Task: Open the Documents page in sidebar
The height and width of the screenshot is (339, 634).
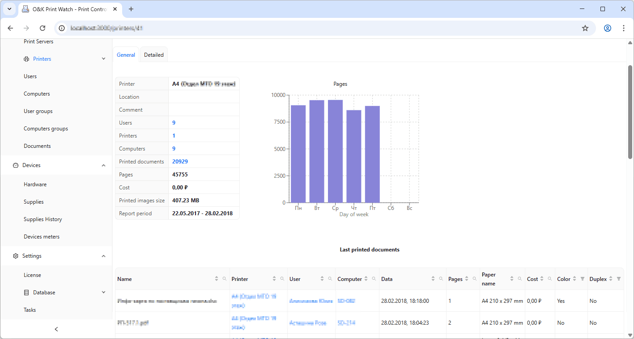Action: 37,146
